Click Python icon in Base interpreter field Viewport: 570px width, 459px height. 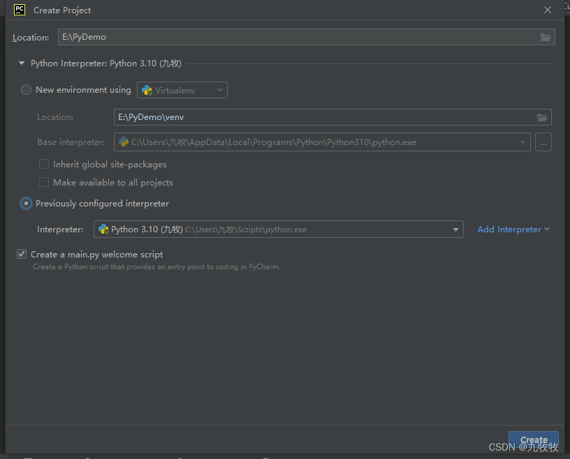tap(124, 142)
